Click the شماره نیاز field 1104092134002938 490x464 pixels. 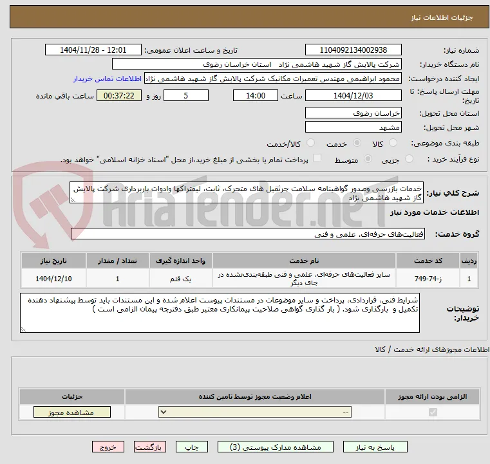tap(353, 50)
